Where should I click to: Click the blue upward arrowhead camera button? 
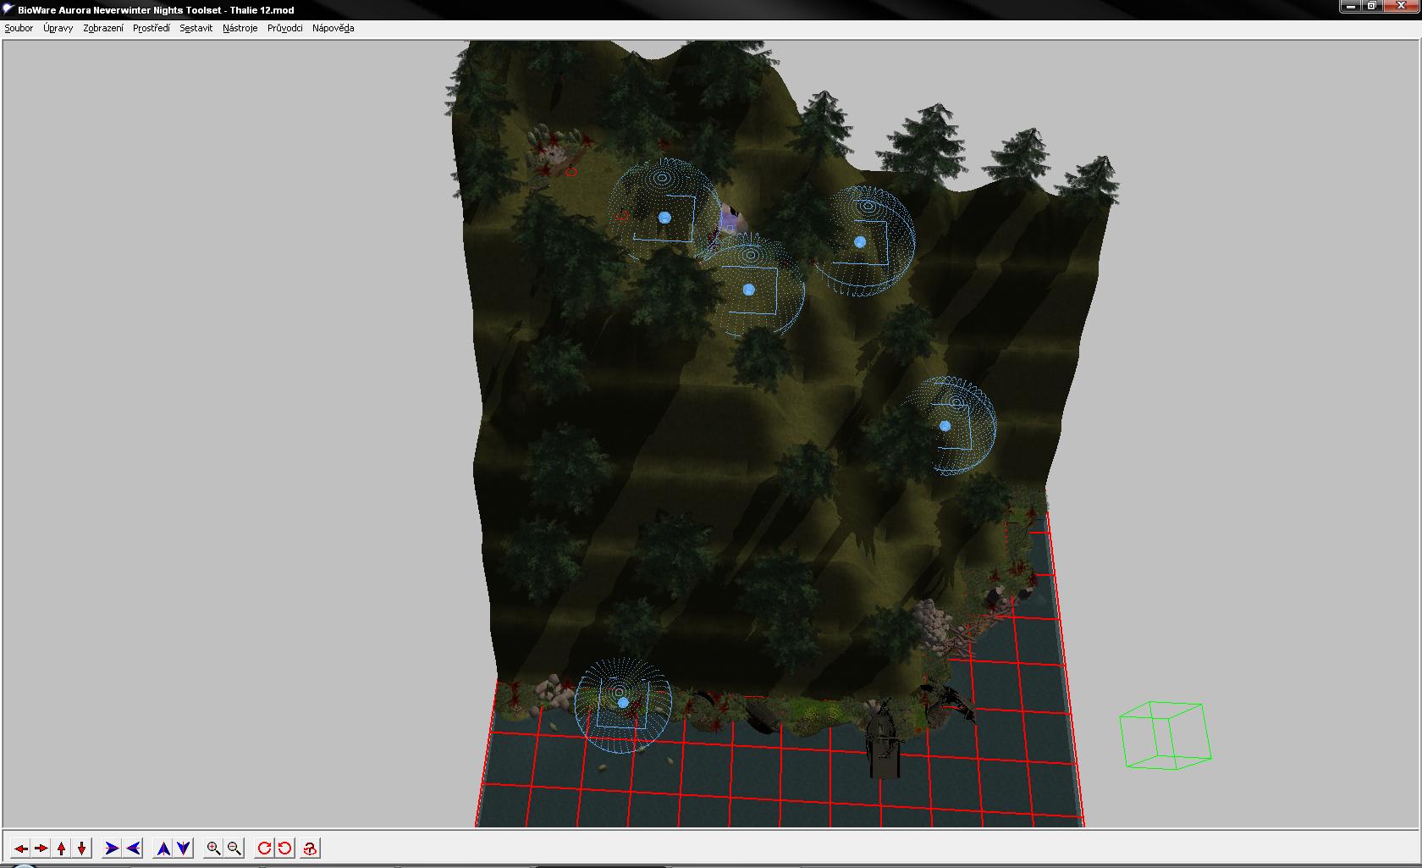[163, 849]
